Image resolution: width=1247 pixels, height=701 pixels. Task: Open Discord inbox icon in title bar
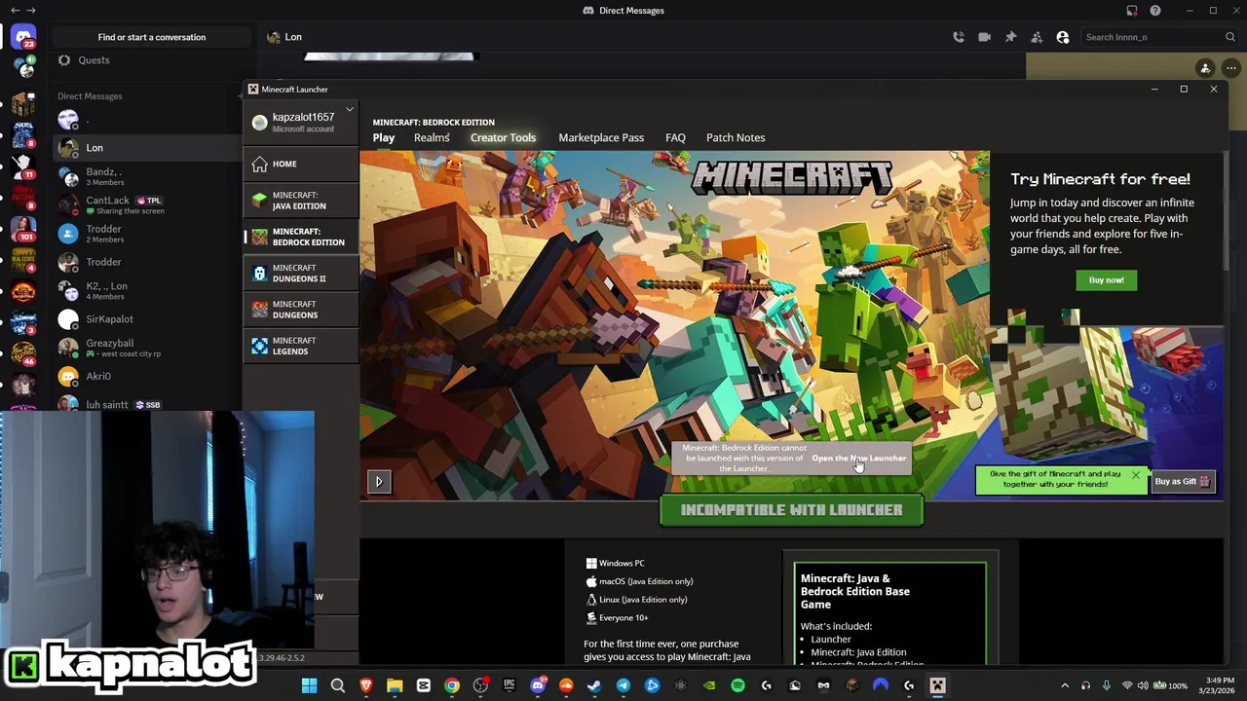click(1132, 11)
